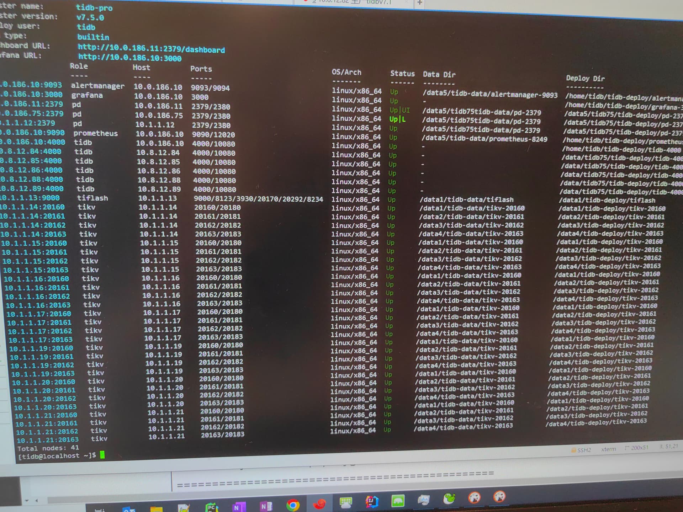Click the 51,21 cursor position indicator

point(669,446)
